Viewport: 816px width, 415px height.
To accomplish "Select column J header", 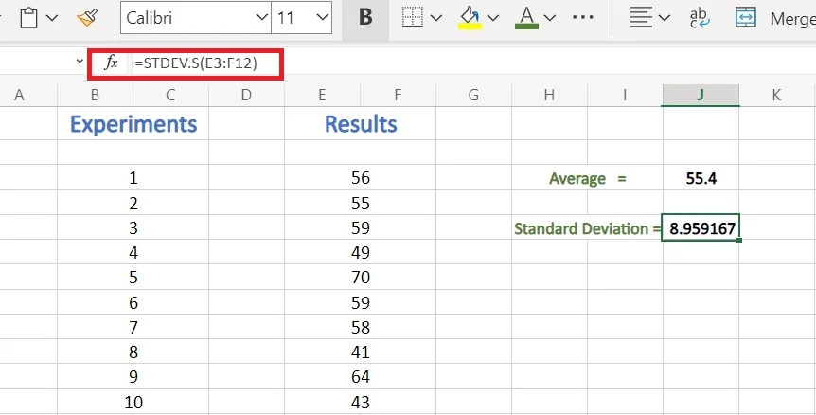I will (x=701, y=95).
